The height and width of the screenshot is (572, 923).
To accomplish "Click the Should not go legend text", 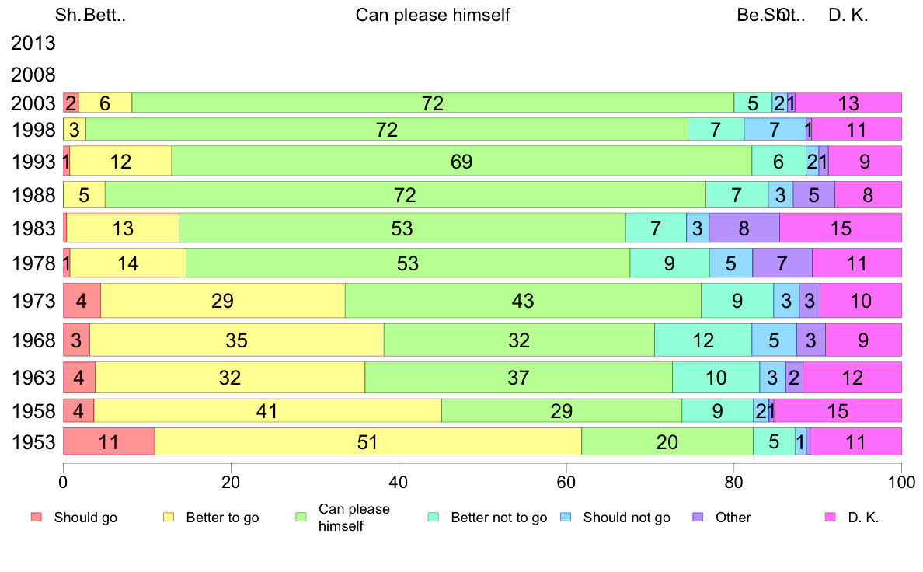I will click(626, 518).
